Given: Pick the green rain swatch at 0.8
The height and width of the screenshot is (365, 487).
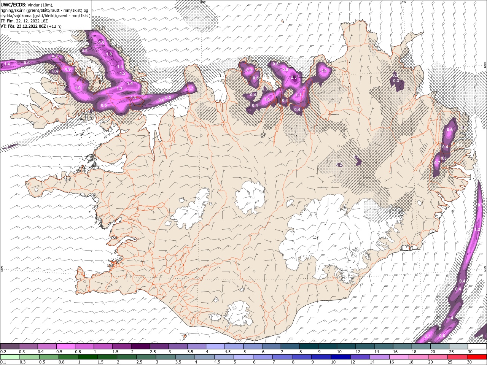Looking at the screenshot, I should (68, 357).
